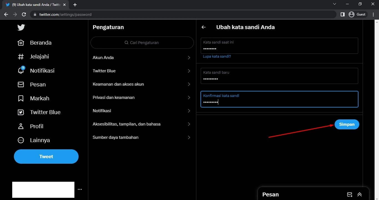Screen dimensions: 379x200
Task: Click the Pengaturan heading
Action: pyautogui.click(x=108, y=27)
